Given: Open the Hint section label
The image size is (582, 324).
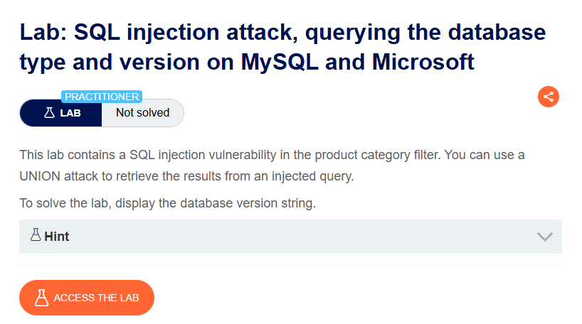Looking at the screenshot, I should pos(56,237).
